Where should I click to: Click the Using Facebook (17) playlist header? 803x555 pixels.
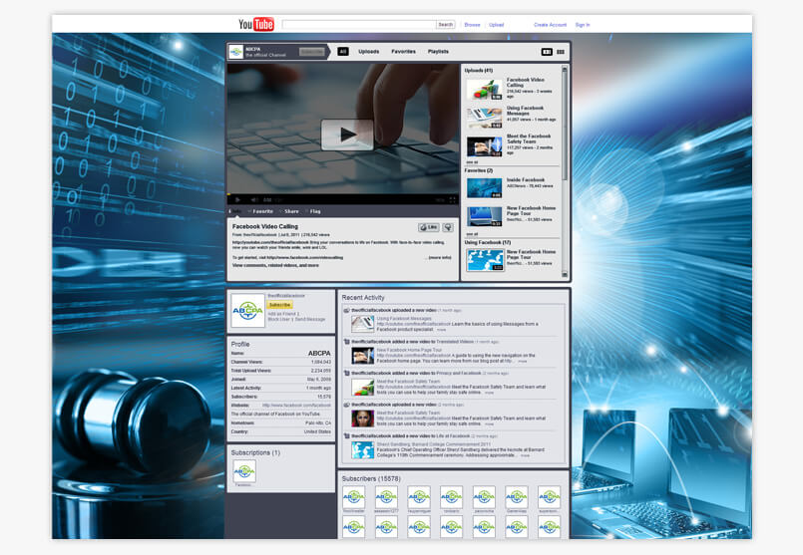click(488, 242)
